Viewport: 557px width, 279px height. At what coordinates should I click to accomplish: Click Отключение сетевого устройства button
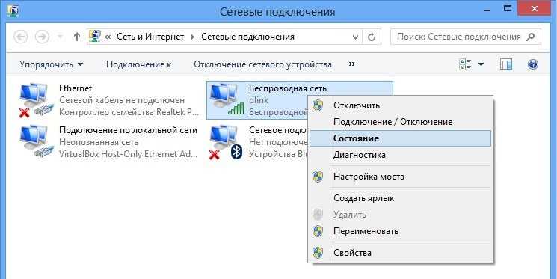[x=262, y=64]
